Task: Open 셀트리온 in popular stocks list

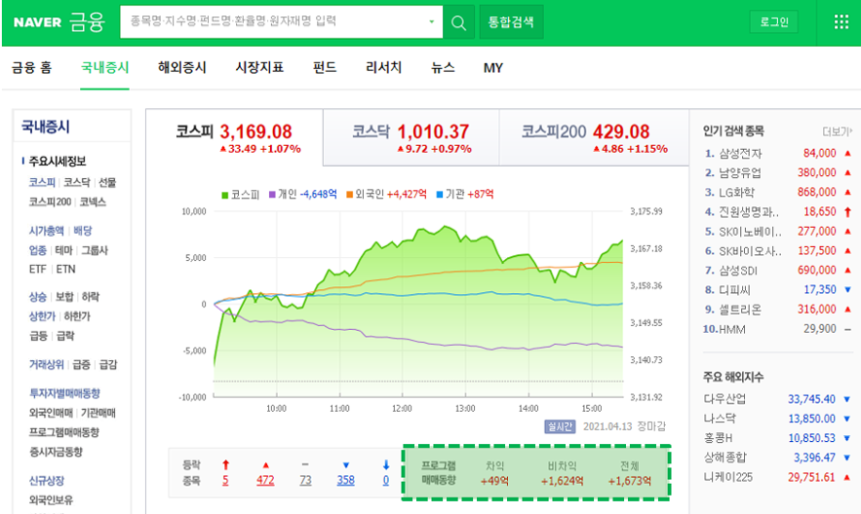Action: point(741,310)
